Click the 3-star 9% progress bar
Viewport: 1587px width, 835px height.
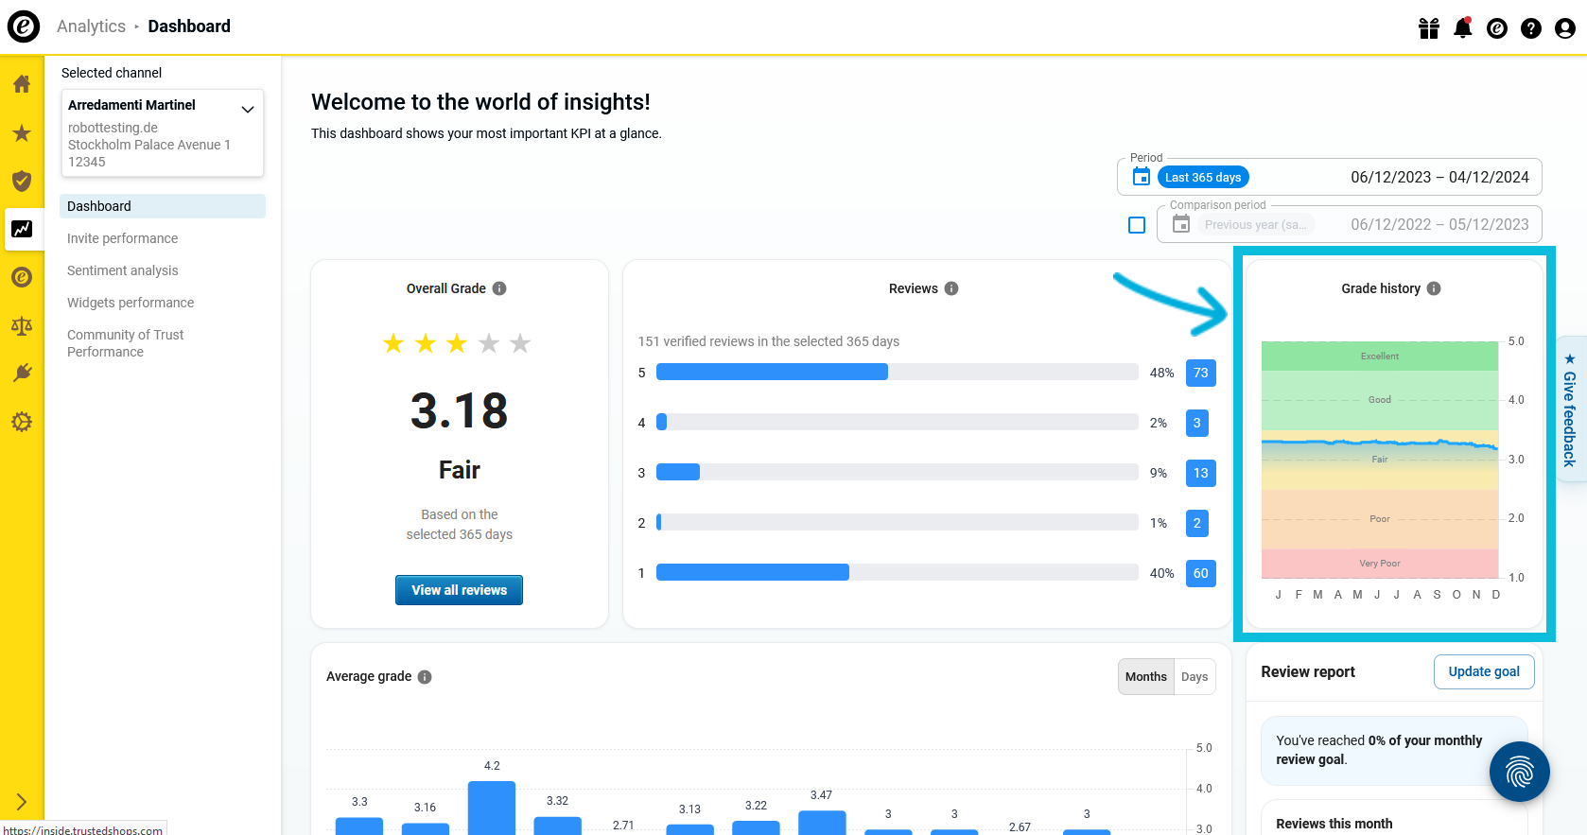point(897,472)
